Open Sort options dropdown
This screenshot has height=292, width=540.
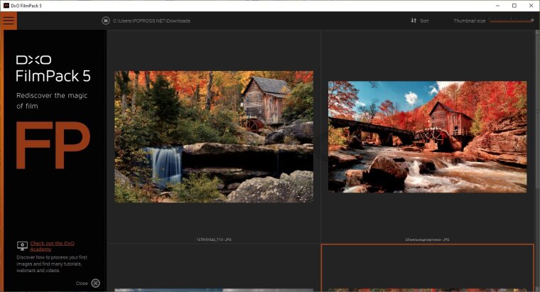(x=424, y=21)
